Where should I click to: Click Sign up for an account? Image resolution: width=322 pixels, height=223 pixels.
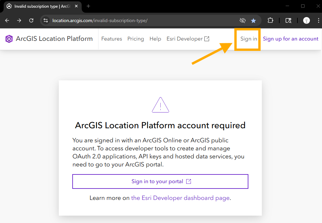point(291,39)
